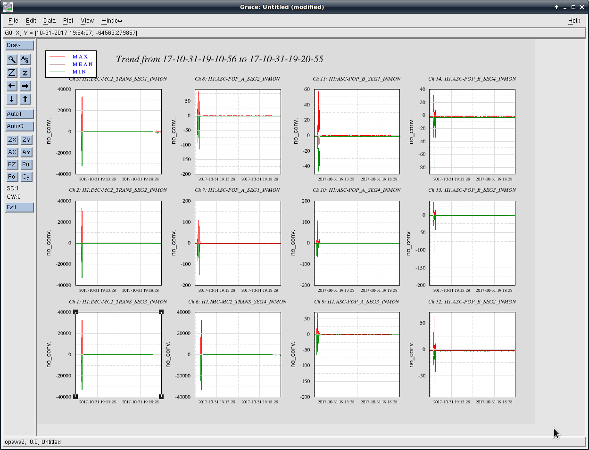Screen dimensions: 589x450
Task: Click the PZ button
Action: pyautogui.click(x=12, y=164)
